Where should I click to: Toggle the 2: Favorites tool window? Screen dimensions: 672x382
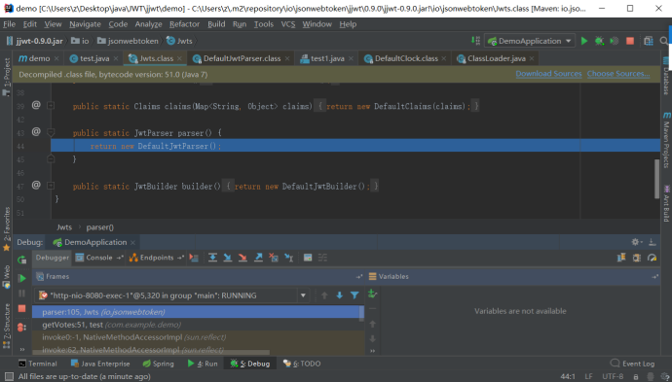pos(7,229)
